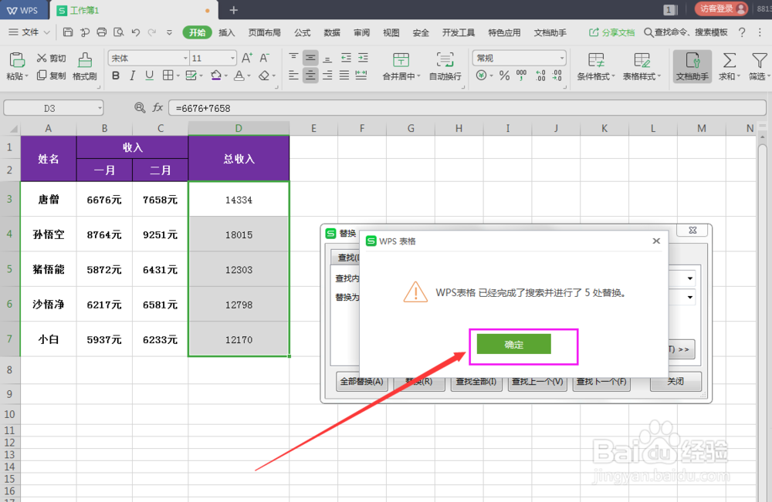Decrease font size with A- icon

264,58
